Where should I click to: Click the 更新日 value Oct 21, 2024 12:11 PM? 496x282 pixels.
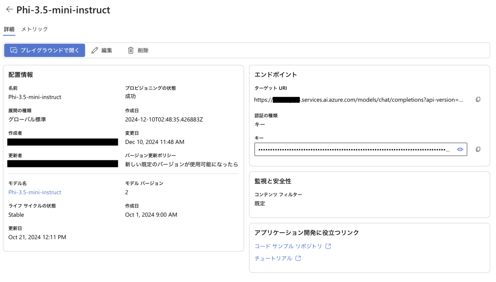pos(37,237)
